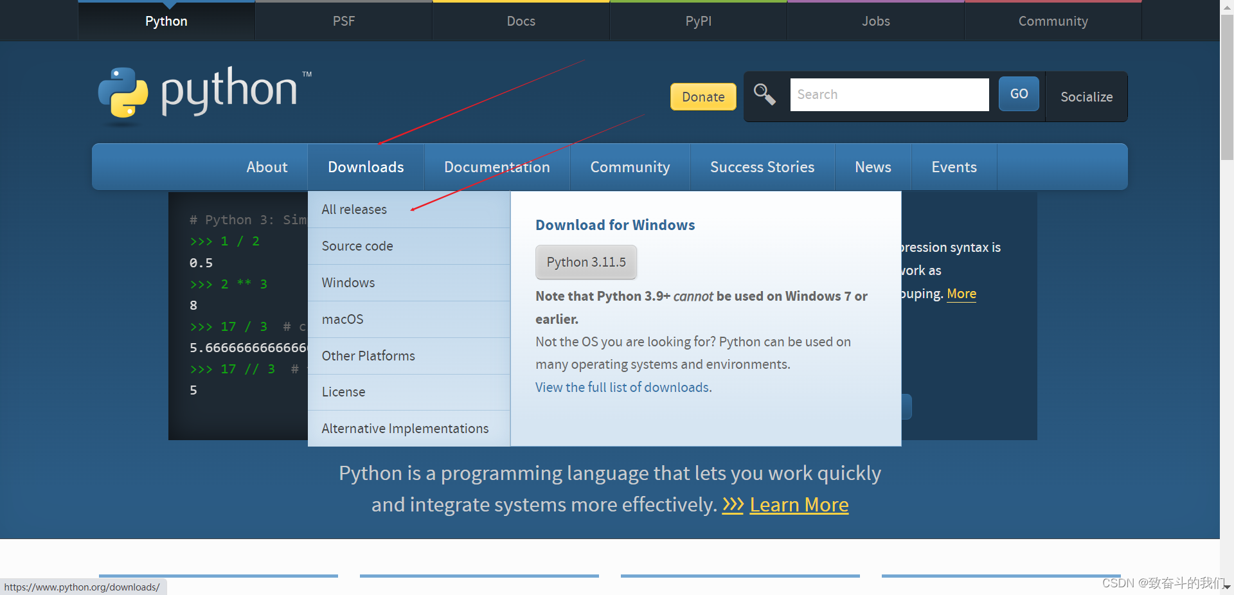Open License in Downloads menu

pos(409,392)
